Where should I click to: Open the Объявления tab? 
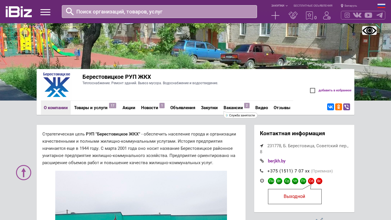tap(183, 108)
